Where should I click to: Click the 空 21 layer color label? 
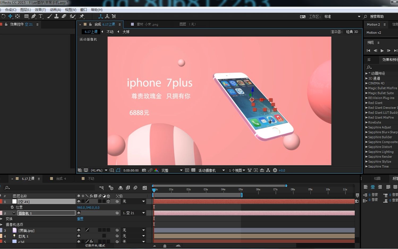click(x=1, y=201)
